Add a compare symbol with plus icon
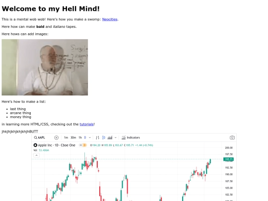Image resolution: width=268 pixels, height=201 pixels. tap(56, 137)
